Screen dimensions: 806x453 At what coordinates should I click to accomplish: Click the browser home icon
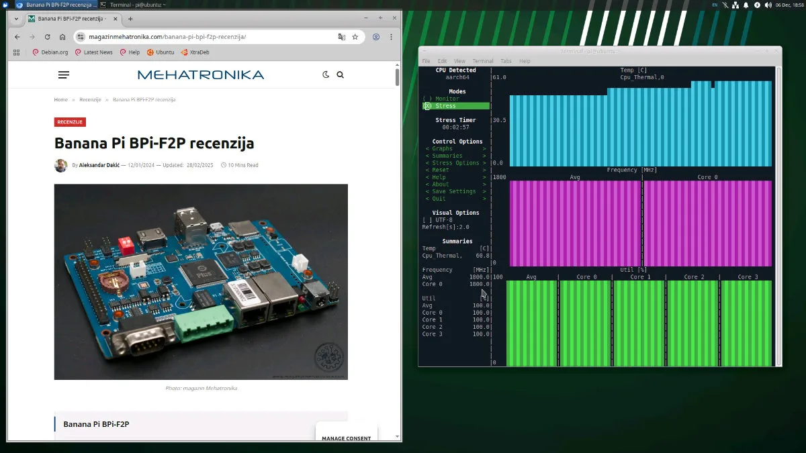(x=62, y=37)
